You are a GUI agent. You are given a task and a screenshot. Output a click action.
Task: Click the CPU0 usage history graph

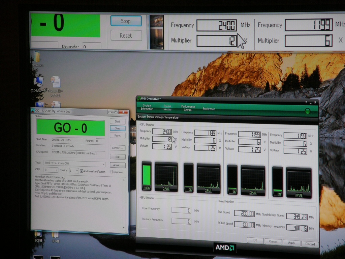coord(166,176)
